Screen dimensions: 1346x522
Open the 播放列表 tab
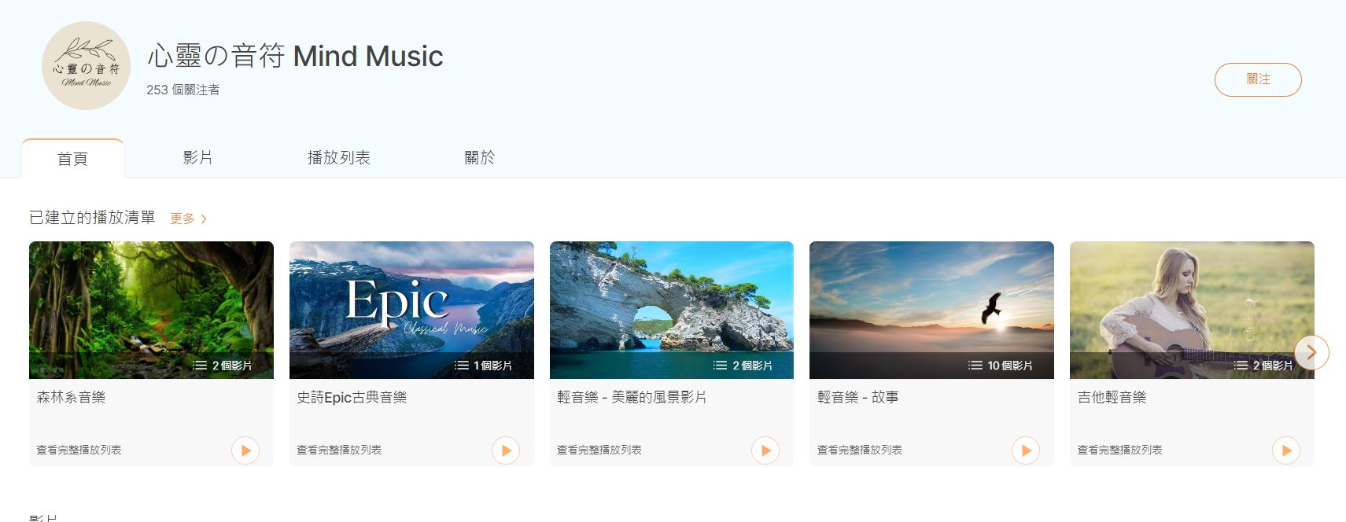click(x=338, y=158)
